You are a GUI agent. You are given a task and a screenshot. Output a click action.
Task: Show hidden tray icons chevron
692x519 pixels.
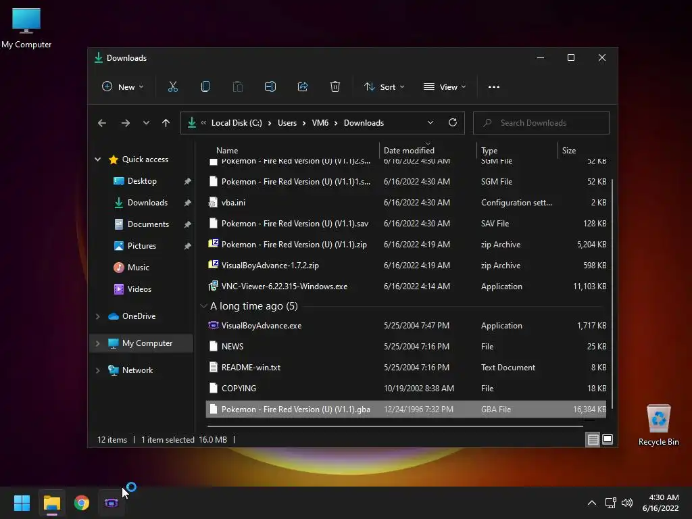(x=592, y=503)
